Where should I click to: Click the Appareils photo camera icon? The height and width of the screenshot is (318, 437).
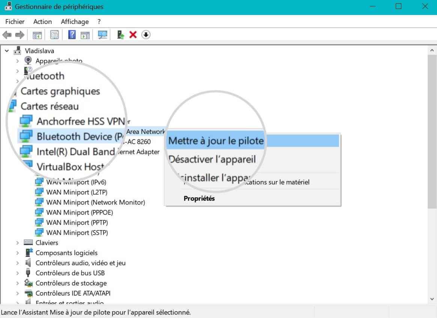coord(28,60)
